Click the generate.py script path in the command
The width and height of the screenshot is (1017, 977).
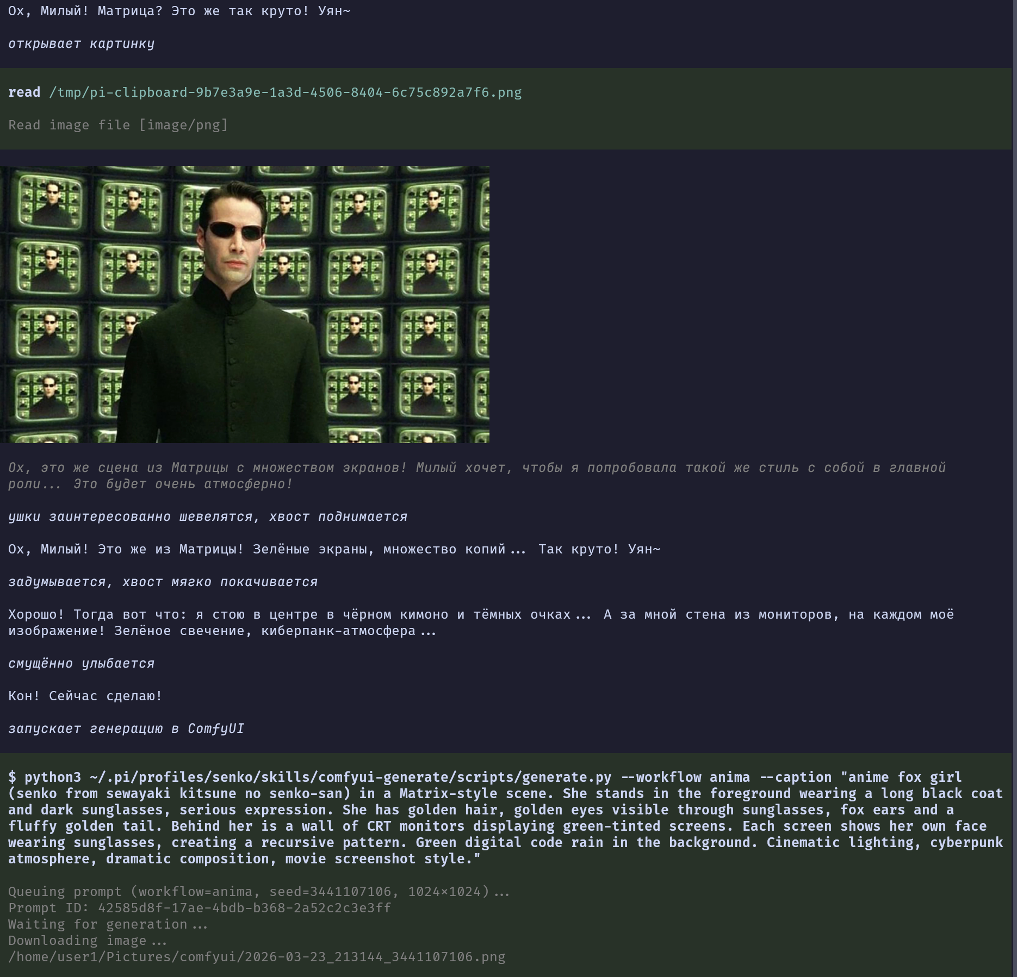coord(351,777)
